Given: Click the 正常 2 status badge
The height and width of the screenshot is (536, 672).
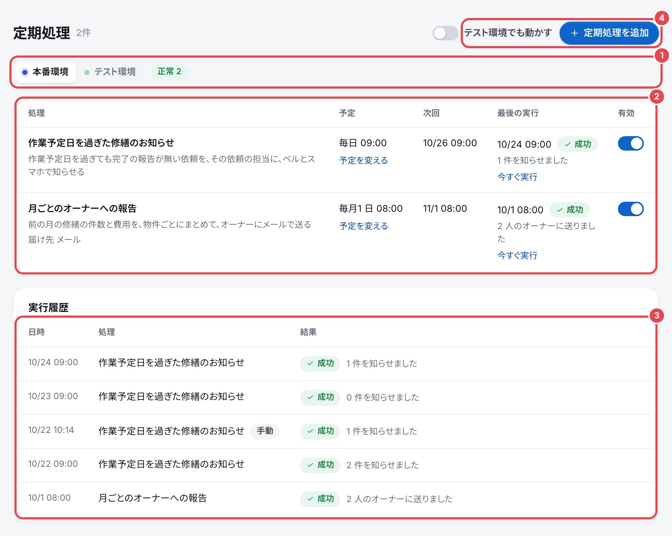Looking at the screenshot, I should [169, 72].
